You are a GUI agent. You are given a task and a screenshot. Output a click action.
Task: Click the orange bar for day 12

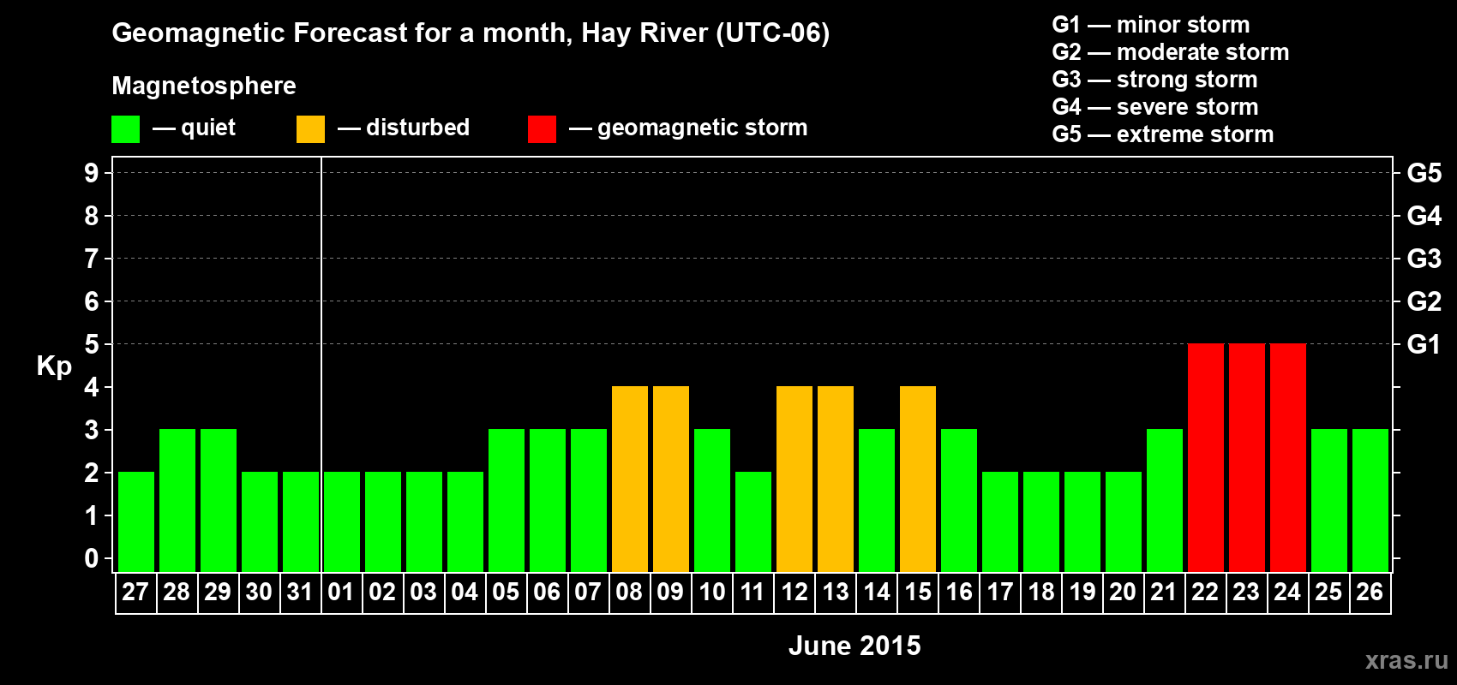click(x=794, y=479)
